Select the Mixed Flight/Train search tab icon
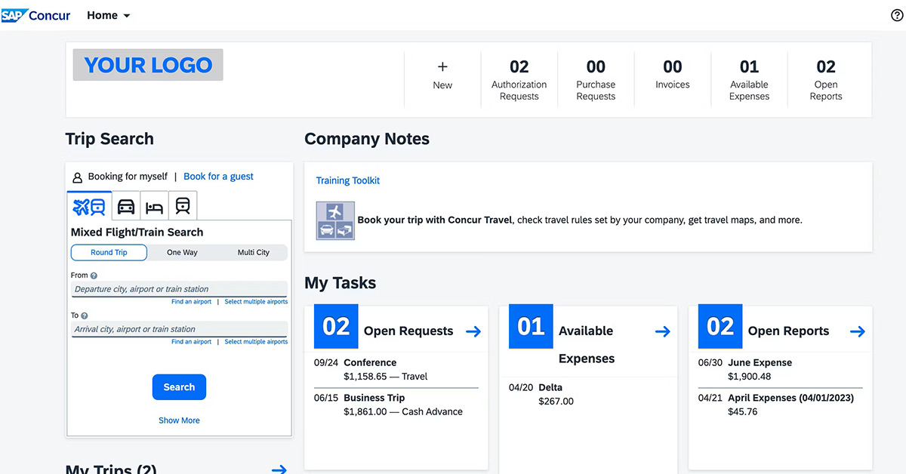Screen dimensions: 906x474 point(89,206)
